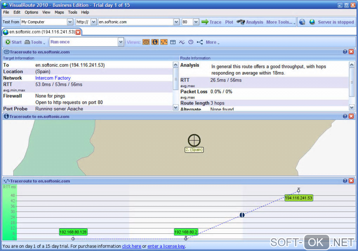Close the en.softonic.com tab
The height and width of the screenshot is (251, 358).
point(78,32)
